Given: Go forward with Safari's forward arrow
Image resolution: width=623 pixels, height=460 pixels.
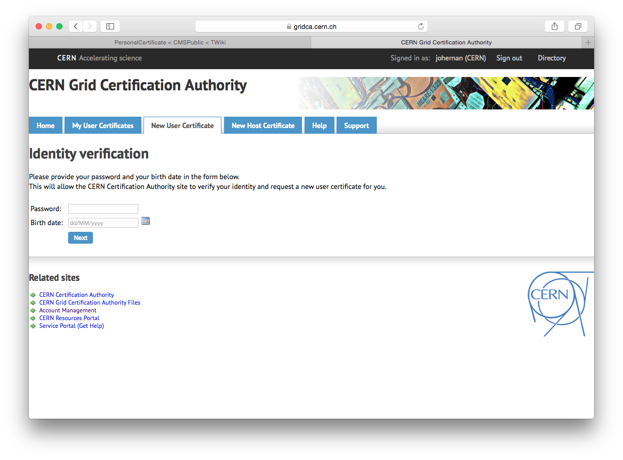Looking at the screenshot, I should click(90, 26).
